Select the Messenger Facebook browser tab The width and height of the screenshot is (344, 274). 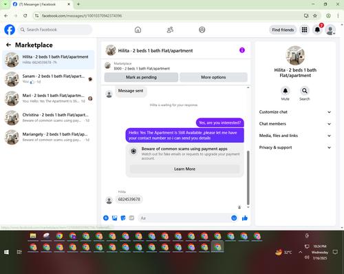pyautogui.click(x=41, y=4)
